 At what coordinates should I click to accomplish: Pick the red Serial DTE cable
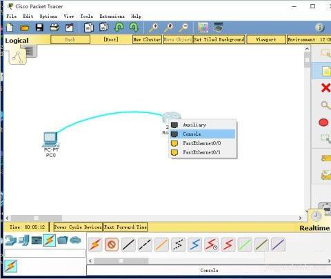pos(228,245)
